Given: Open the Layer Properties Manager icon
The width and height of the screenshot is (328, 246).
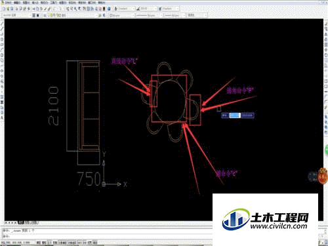Looking at the screenshot, I should coord(45,15).
